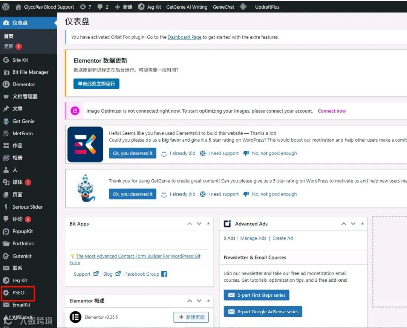Open 新建 menu in admin bar

point(124,7)
